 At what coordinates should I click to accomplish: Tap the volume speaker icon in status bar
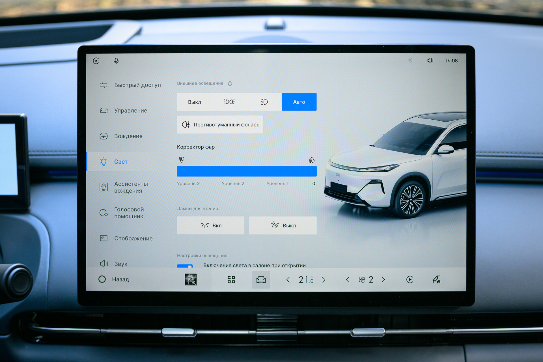click(x=430, y=61)
